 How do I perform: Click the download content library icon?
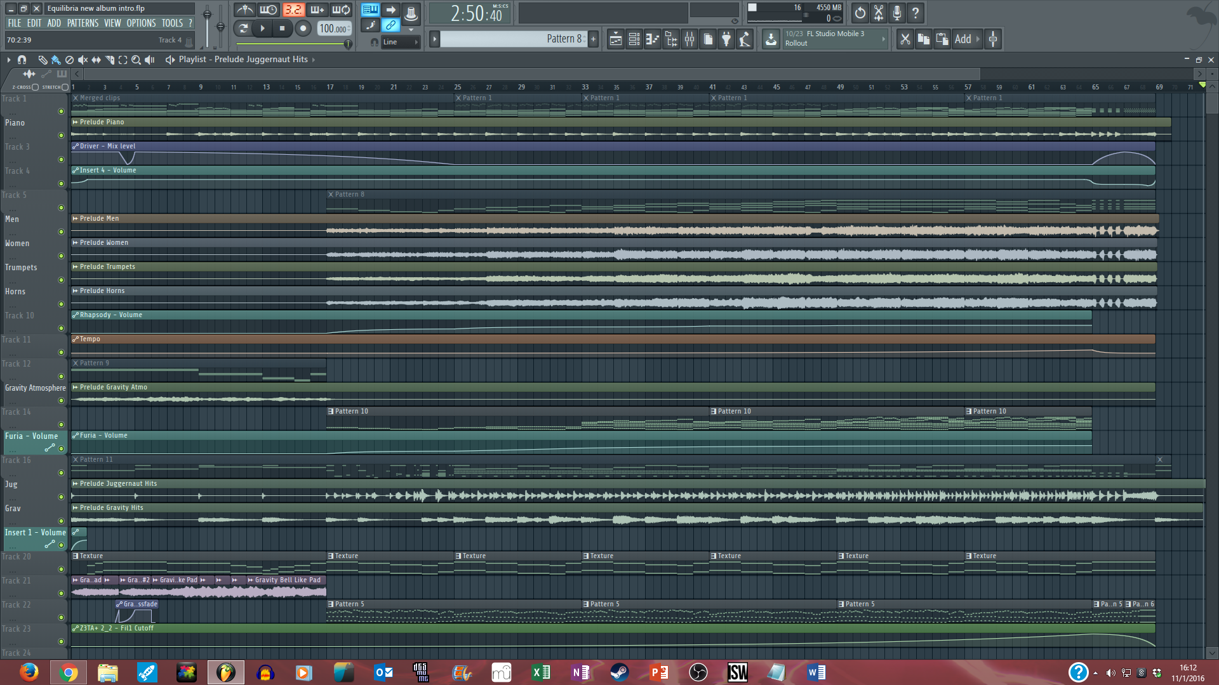[x=770, y=39]
